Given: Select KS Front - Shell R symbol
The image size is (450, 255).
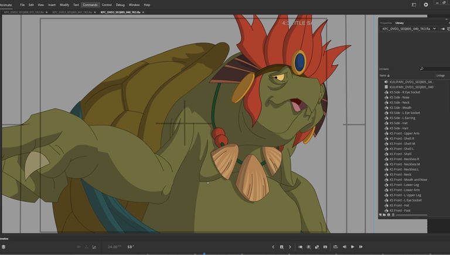Looking at the screenshot, I should tap(402, 139).
